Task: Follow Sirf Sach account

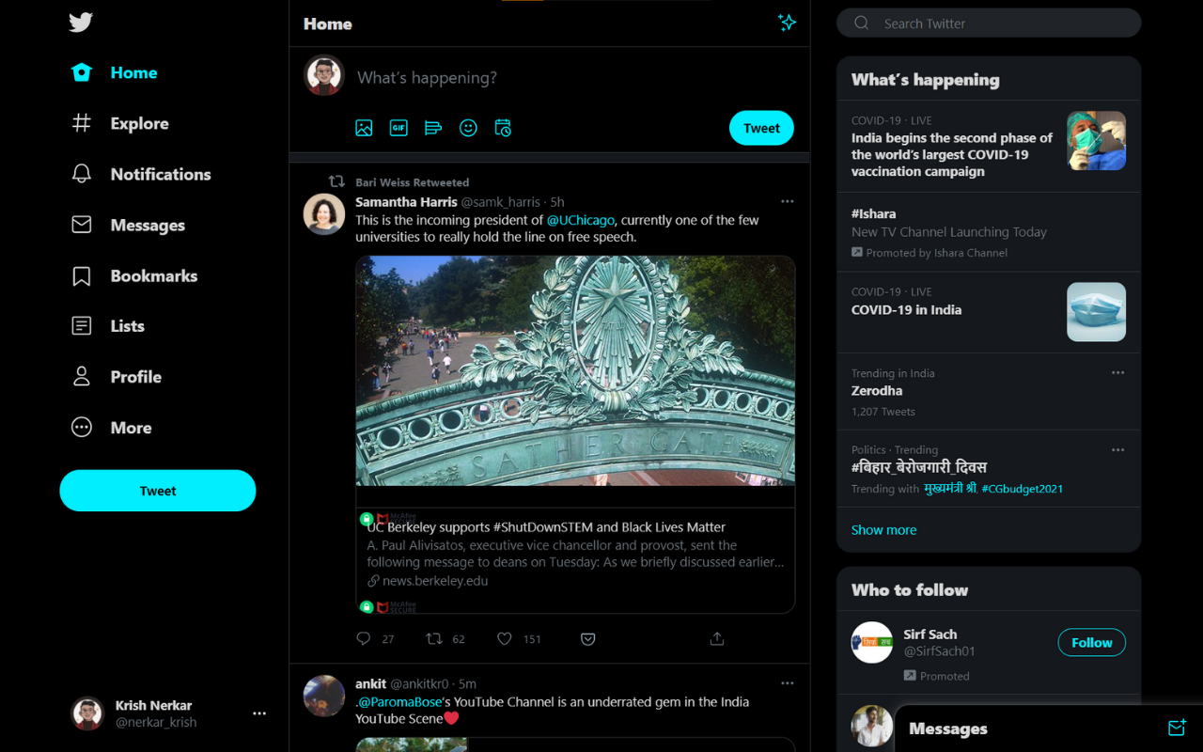Action: pos(1091,642)
